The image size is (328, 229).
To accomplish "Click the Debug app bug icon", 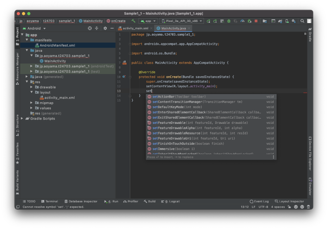I will (x=229, y=21).
